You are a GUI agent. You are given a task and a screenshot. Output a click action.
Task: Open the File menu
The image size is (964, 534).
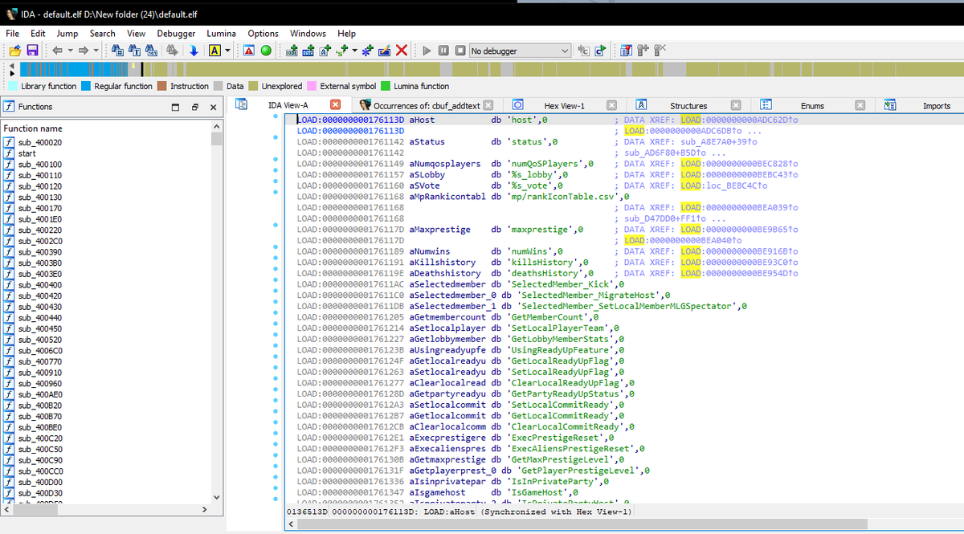pyautogui.click(x=13, y=34)
